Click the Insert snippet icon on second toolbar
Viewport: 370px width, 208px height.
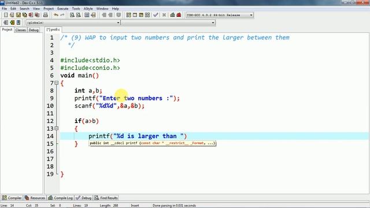coord(6,23)
